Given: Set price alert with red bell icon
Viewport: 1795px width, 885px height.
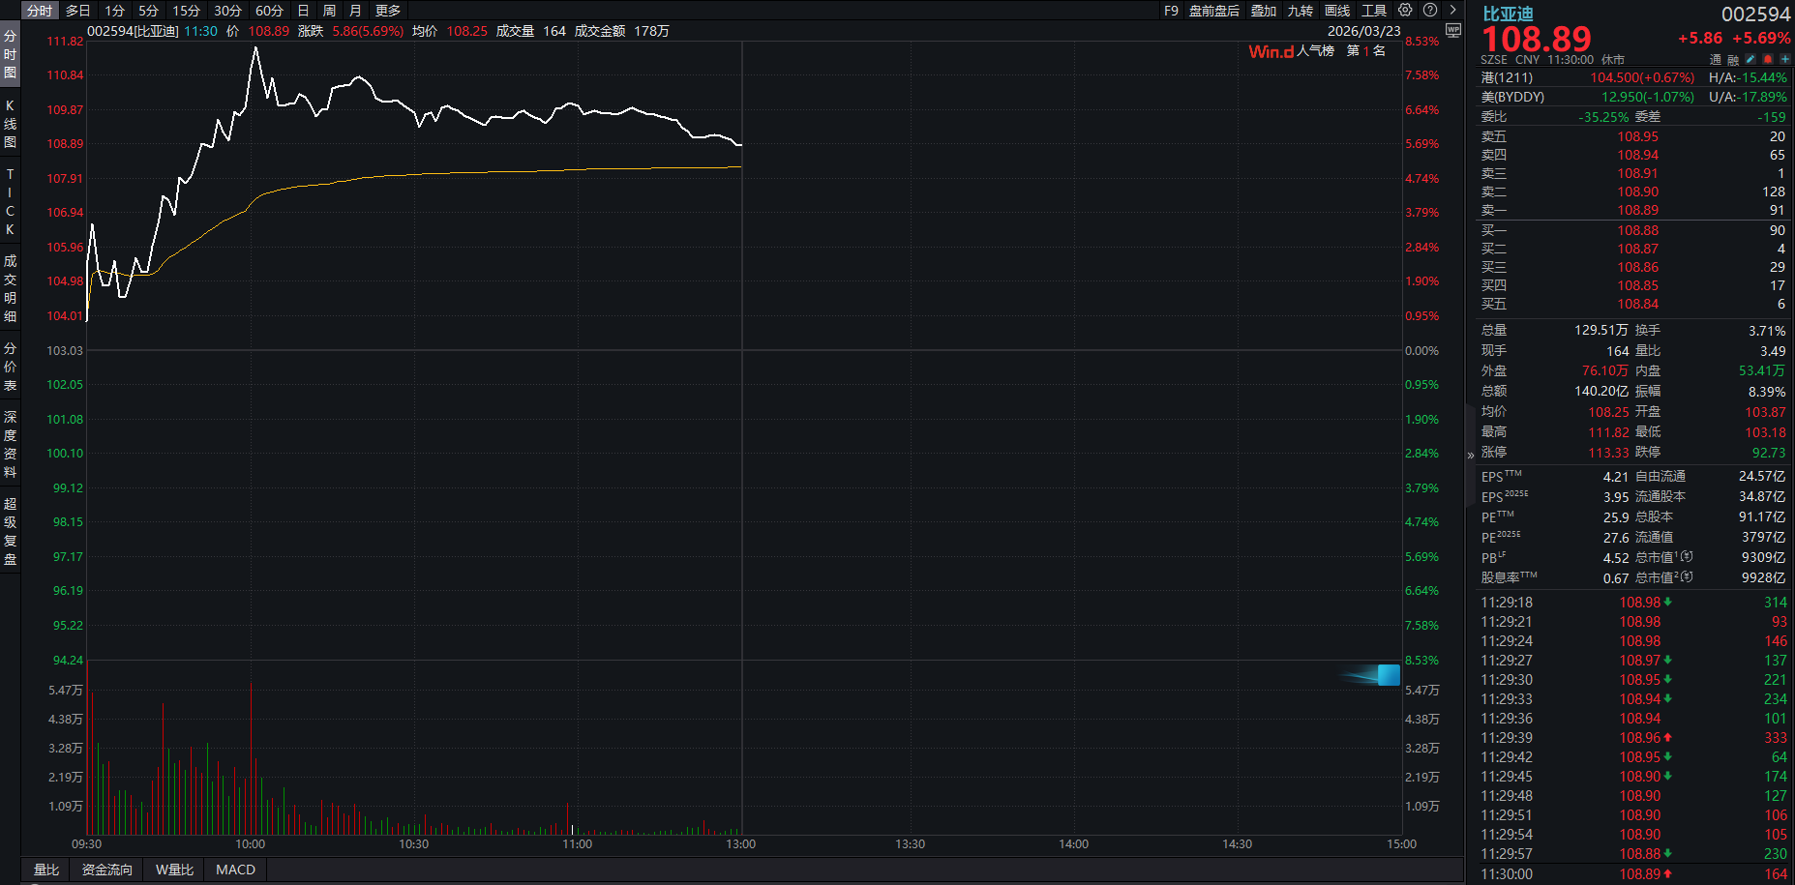Looking at the screenshot, I should point(1768,60).
